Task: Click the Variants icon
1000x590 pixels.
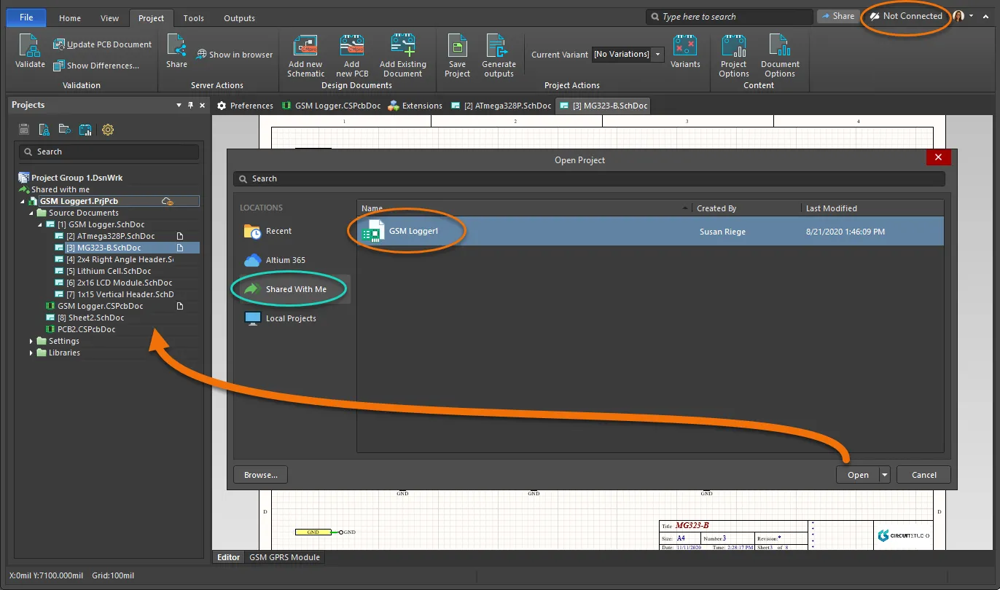Action: click(x=685, y=45)
